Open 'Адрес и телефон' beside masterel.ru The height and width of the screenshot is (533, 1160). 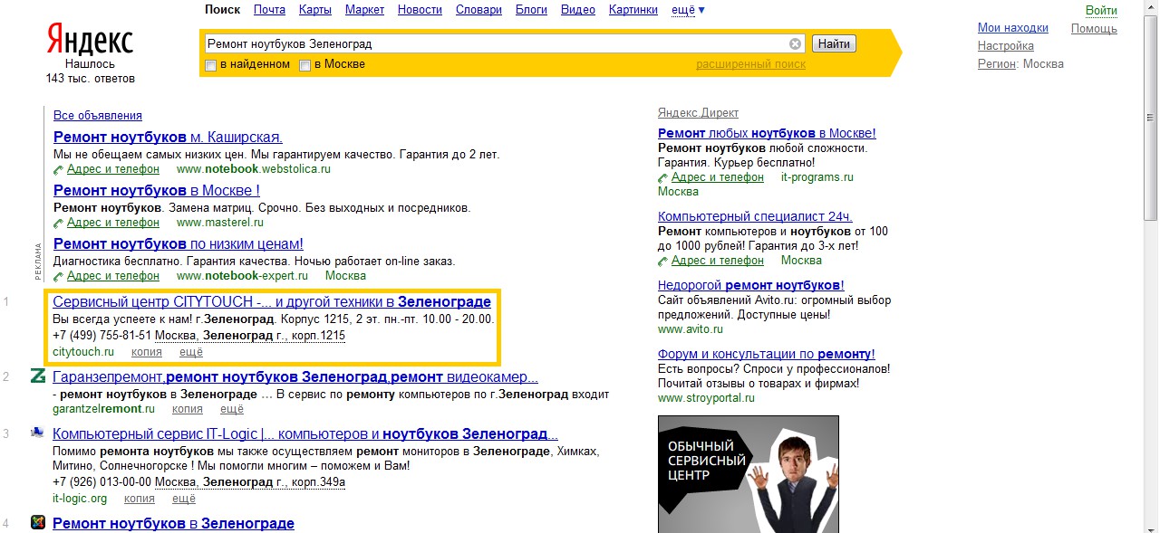point(113,223)
